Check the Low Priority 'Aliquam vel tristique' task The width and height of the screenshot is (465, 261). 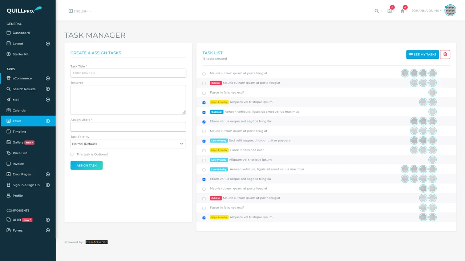(x=204, y=160)
